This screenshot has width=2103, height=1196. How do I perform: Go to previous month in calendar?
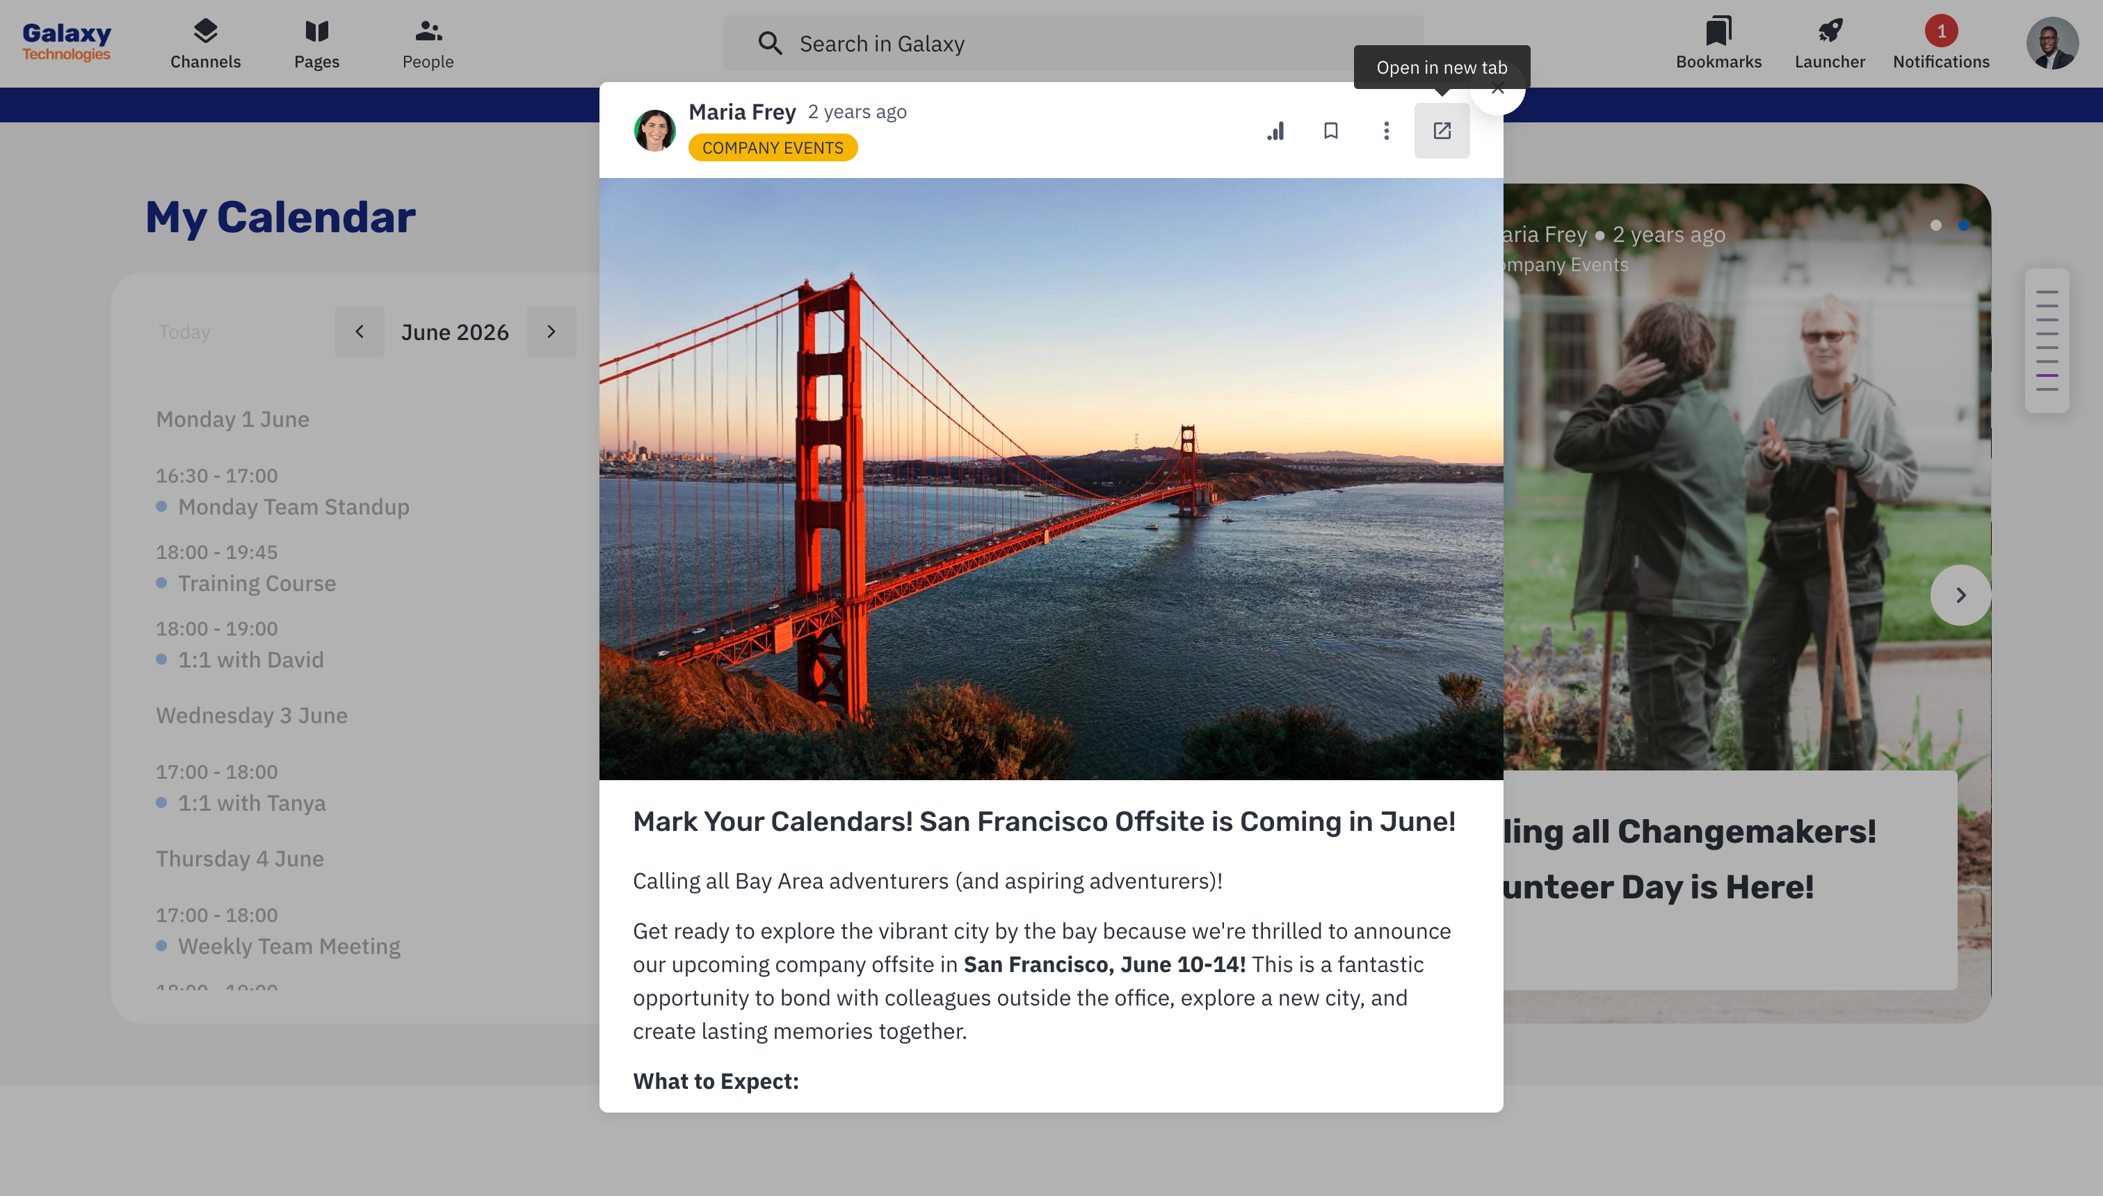(x=359, y=332)
